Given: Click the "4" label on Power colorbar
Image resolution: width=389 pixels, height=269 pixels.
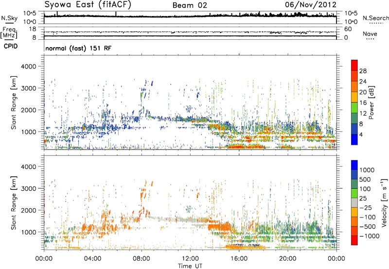Looking at the screenshot, I should [x=361, y=134].
